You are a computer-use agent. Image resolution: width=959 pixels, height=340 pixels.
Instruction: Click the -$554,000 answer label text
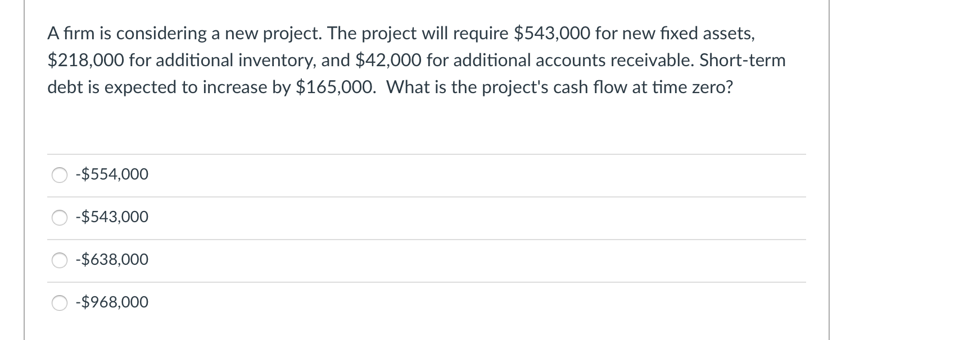112,174
